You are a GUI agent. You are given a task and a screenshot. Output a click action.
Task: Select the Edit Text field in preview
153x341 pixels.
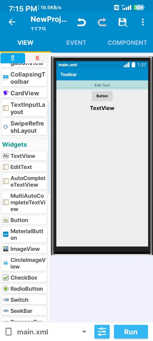point(102,85)
